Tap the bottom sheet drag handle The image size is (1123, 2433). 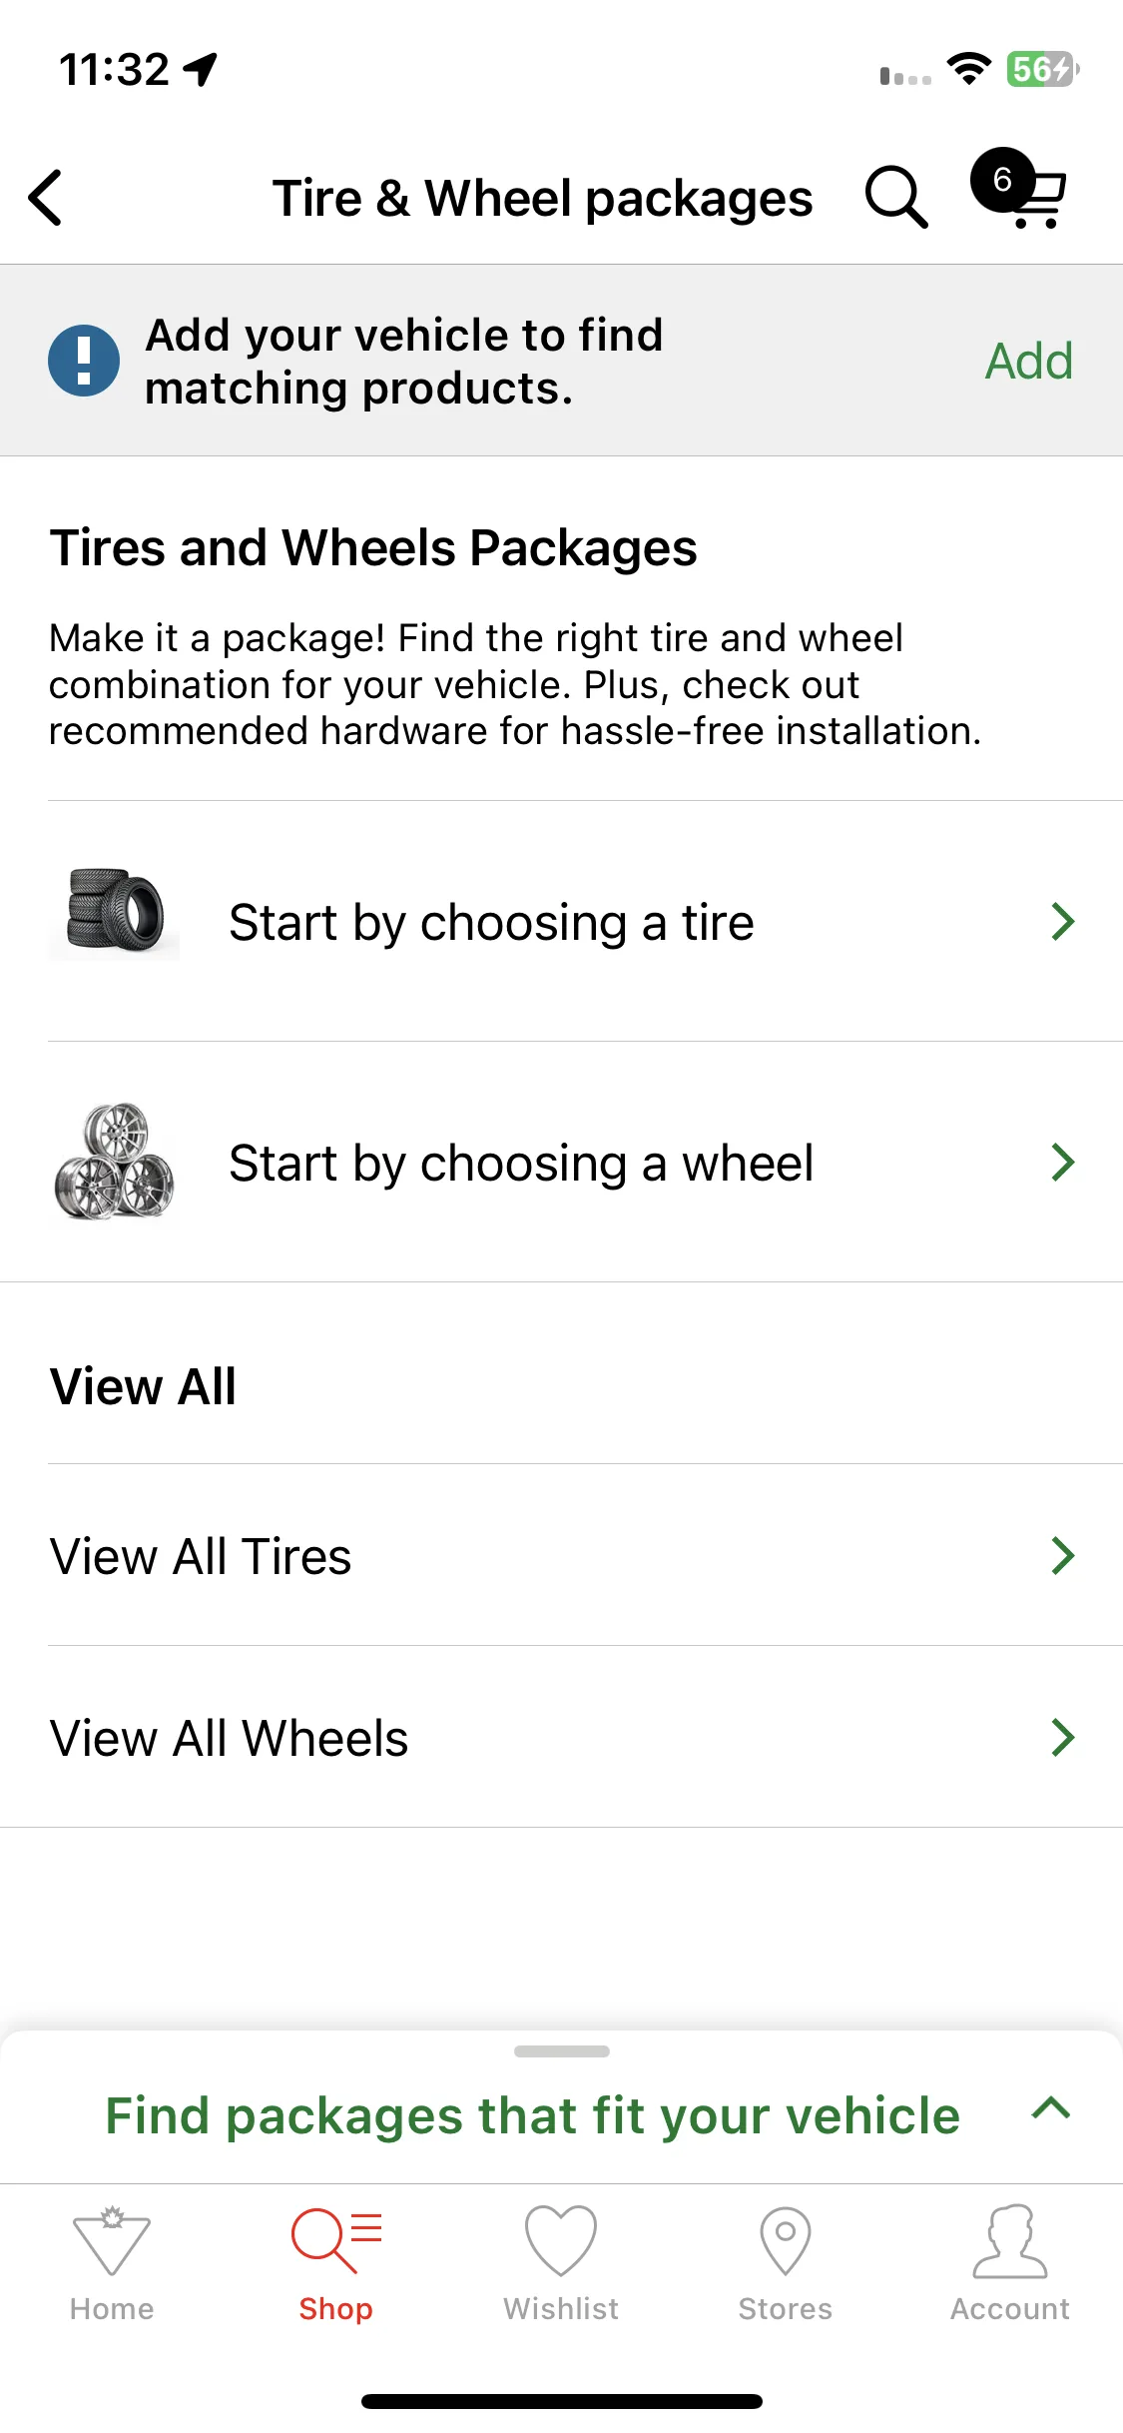(561, 2051)
